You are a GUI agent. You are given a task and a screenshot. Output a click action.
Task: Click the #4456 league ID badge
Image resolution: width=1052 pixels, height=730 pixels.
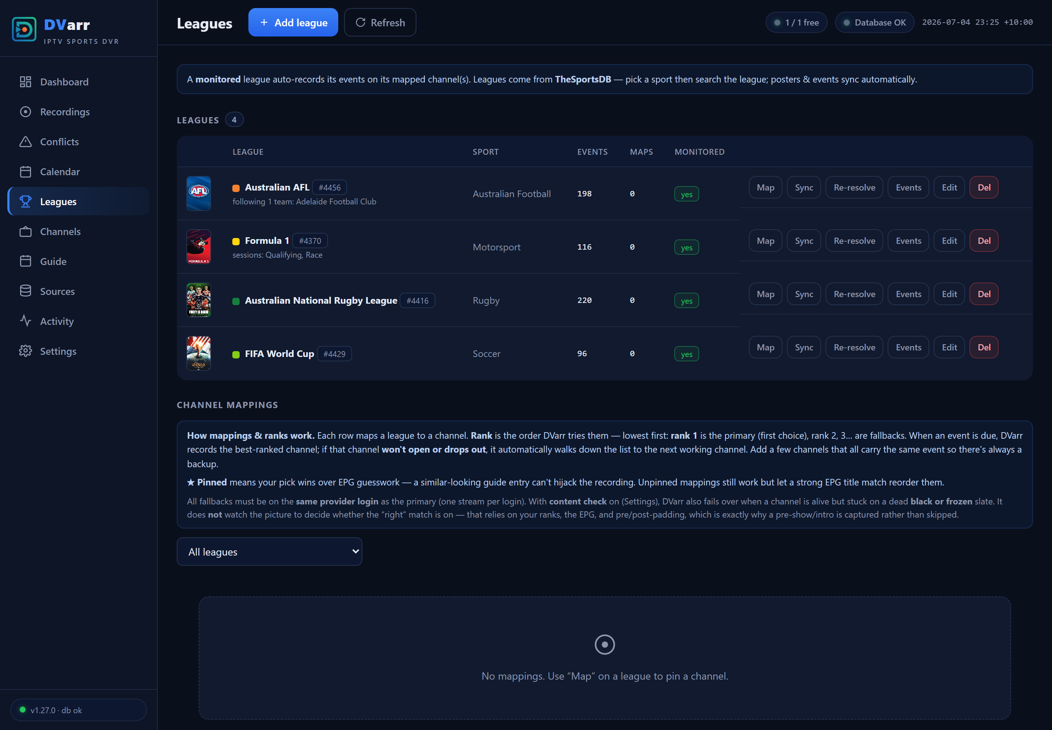[329, 188]
